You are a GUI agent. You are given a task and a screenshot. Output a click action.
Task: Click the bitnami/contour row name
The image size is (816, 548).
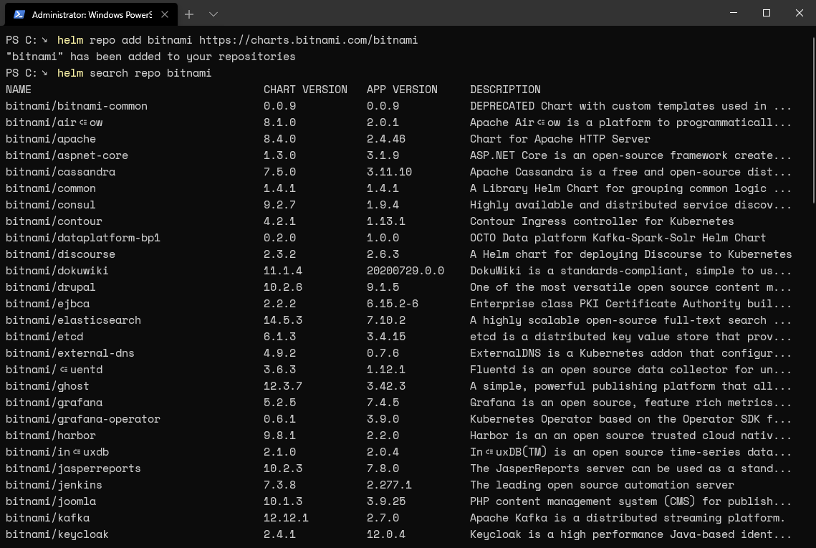tap(54, 221)
